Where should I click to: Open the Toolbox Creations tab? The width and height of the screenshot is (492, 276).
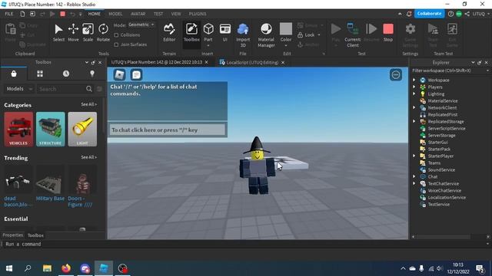(92, 74)
